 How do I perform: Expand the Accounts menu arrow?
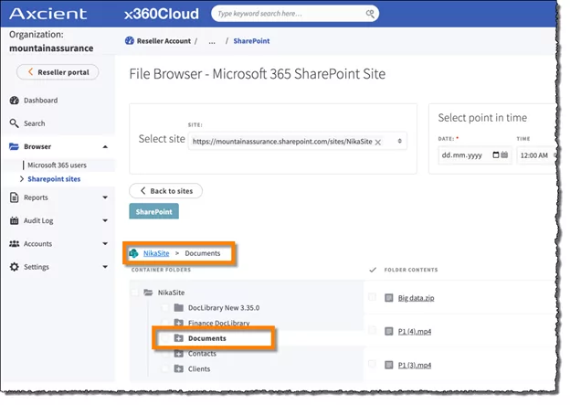click(105, 244)
